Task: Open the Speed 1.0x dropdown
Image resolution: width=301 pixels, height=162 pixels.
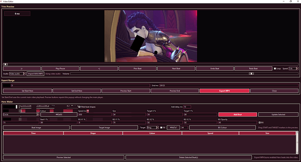Action: click(x=294, y=69)
